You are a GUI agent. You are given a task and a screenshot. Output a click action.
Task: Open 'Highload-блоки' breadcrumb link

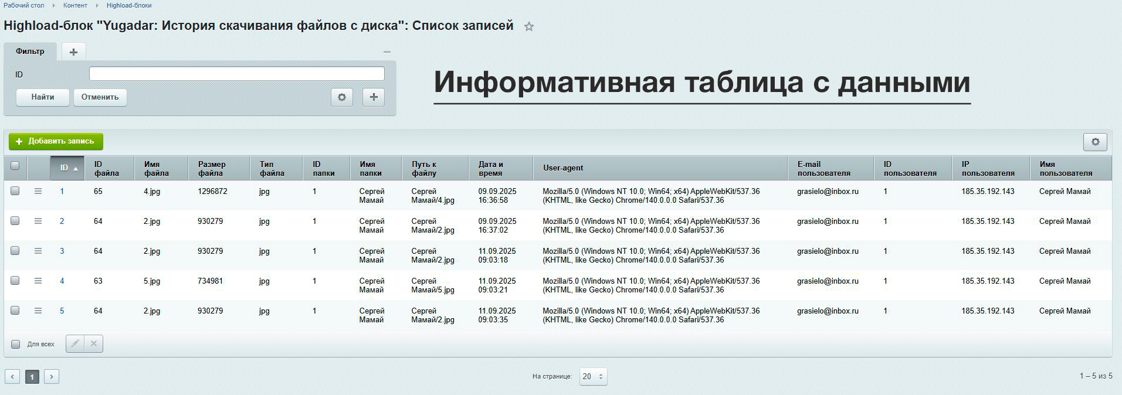point(129,5)
